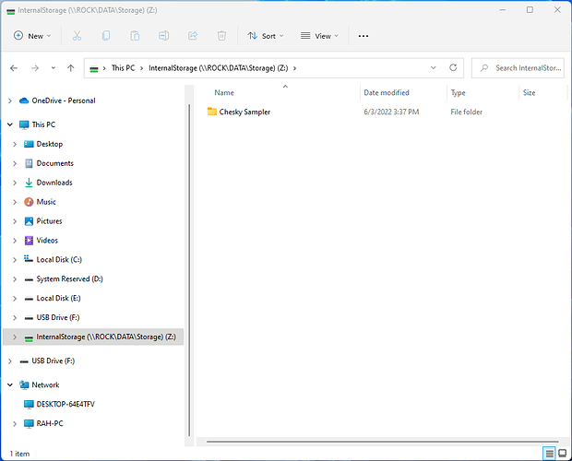Click the Share icon in toolbar
Screen dimensions: 572x461
(193, 36)
